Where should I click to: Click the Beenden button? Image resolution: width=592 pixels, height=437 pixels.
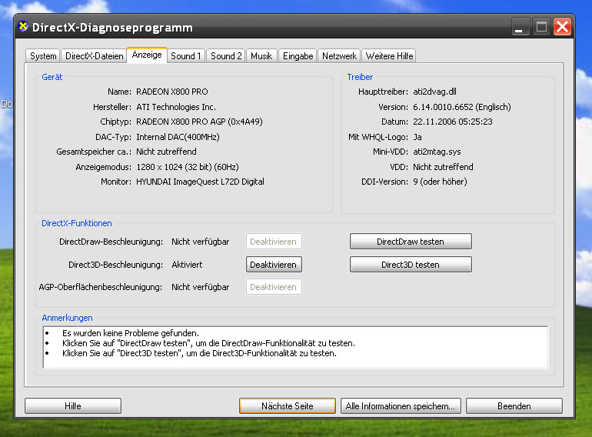pos(514,405)
